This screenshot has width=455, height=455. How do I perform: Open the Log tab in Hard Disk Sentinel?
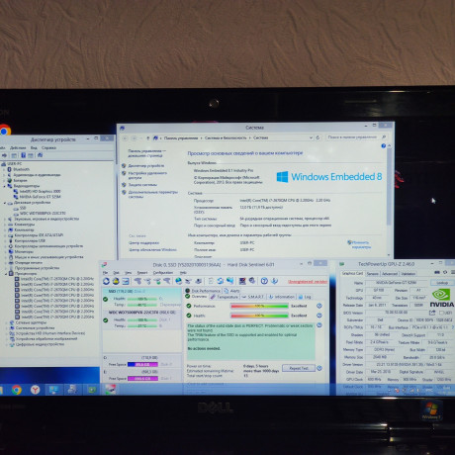[x=305, y=297]
